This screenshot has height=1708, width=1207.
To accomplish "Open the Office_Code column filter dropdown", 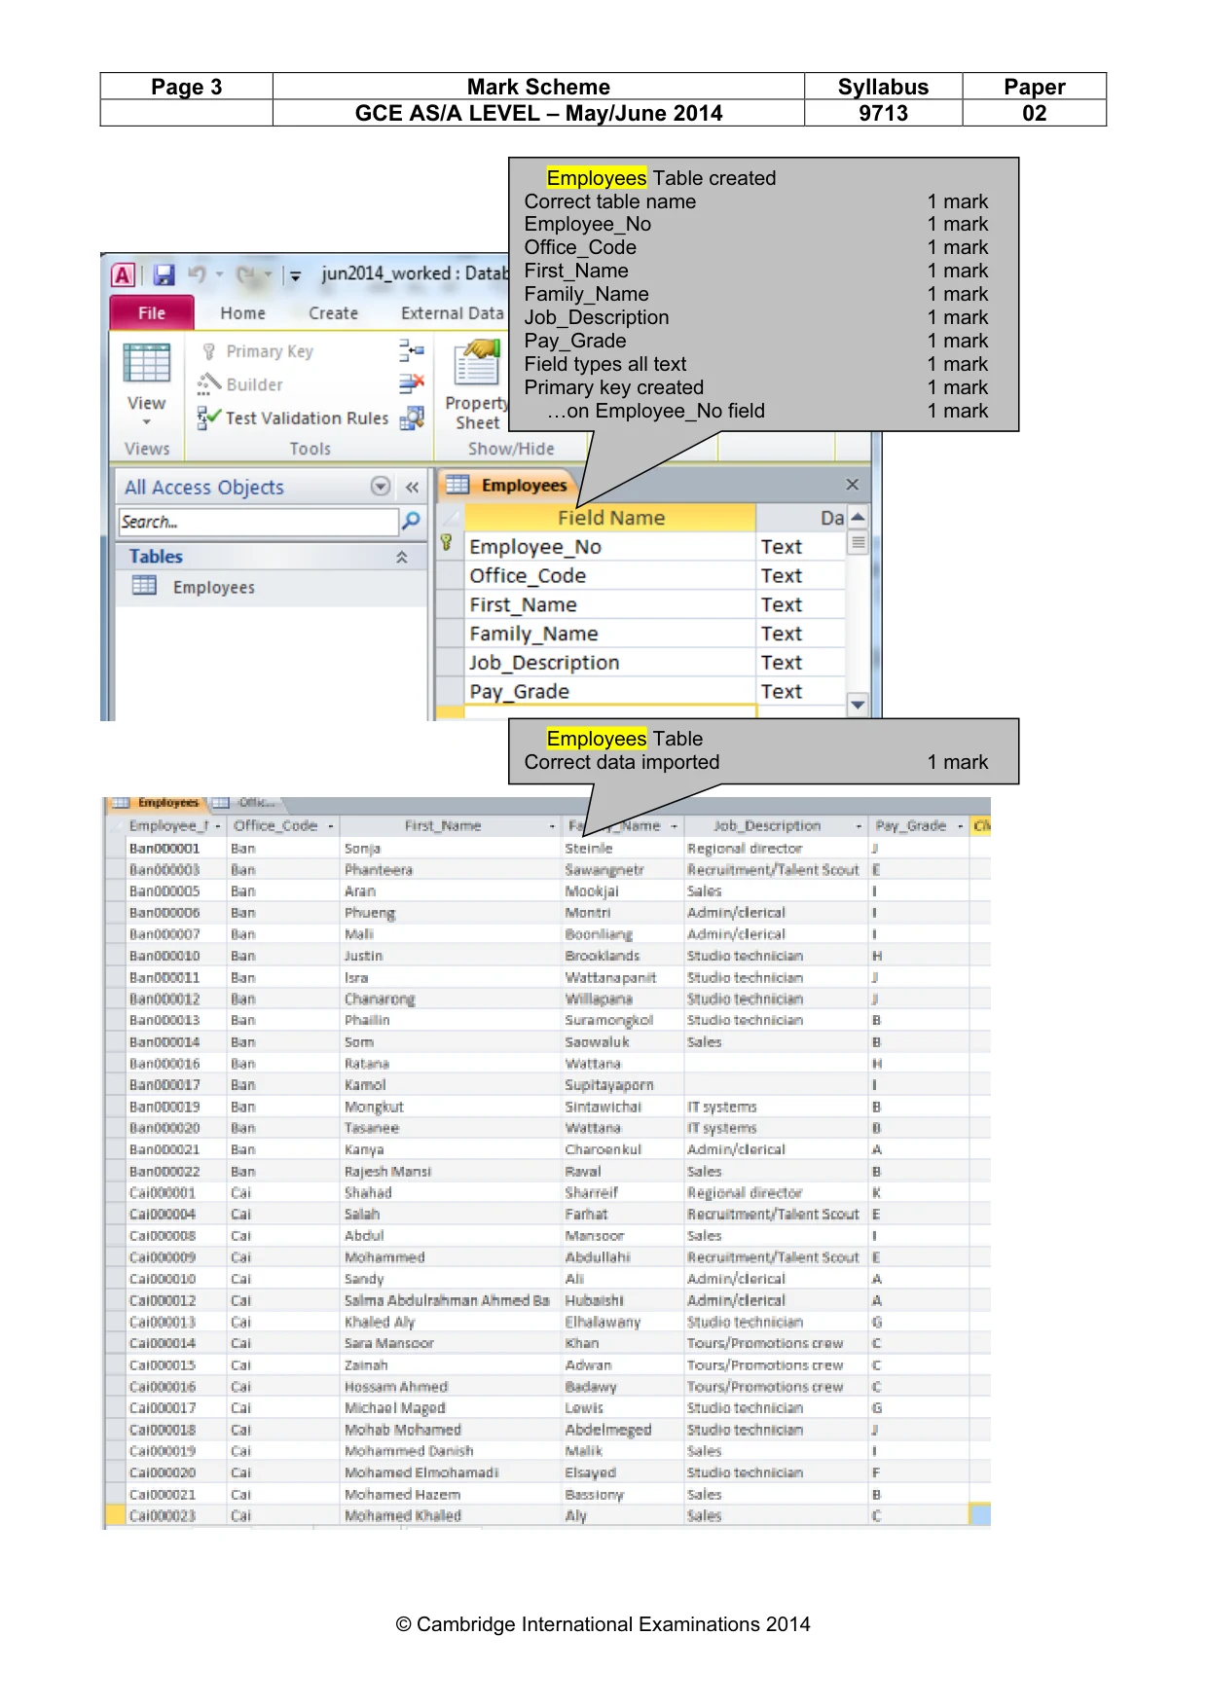I will pos(331,826).
